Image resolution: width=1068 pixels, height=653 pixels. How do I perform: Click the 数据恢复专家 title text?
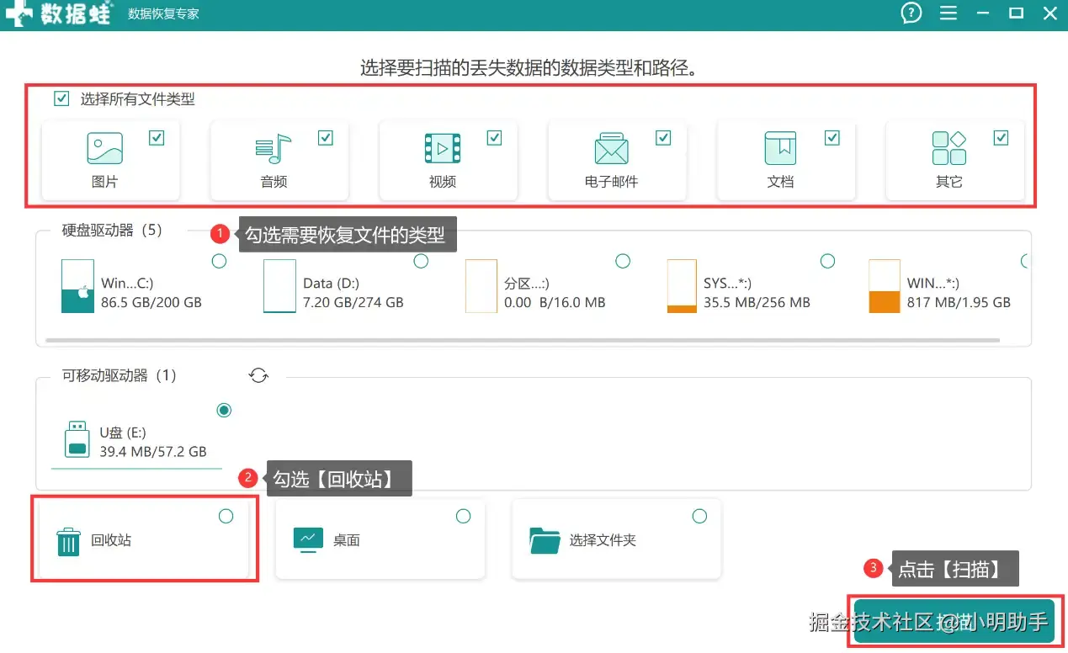(163, 14)
